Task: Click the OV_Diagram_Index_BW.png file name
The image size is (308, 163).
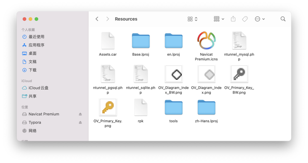Action: (x=173, y=90)
